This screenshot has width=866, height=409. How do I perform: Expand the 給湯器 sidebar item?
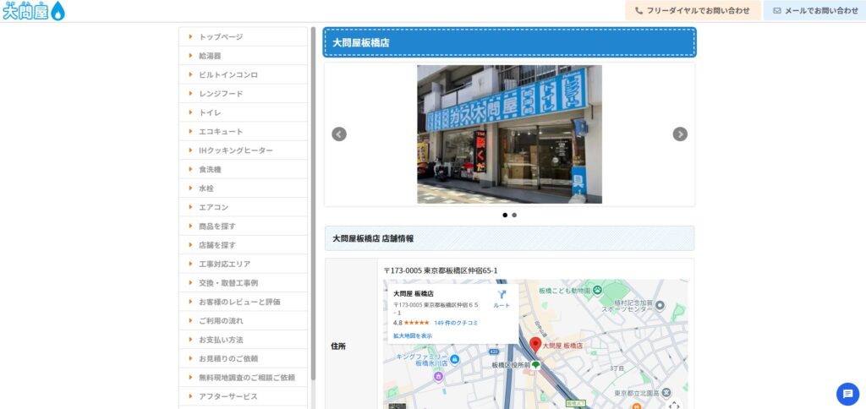click(210, 56)
